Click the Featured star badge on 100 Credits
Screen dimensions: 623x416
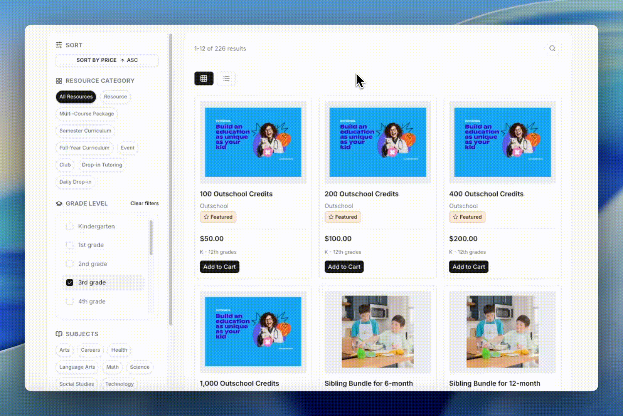click(218, 217)
